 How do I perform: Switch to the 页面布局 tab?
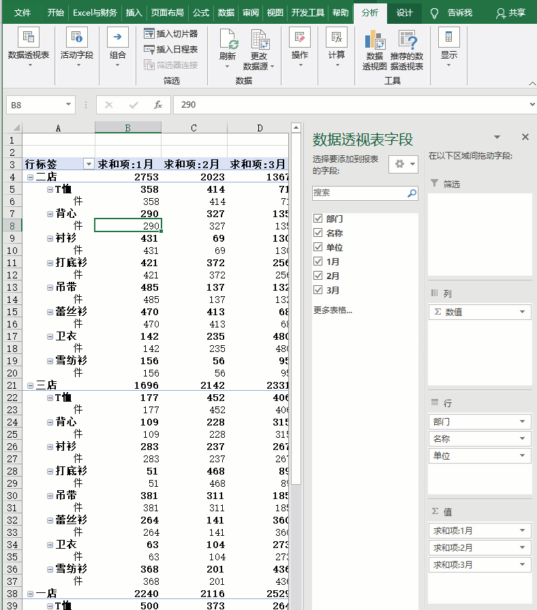168,13
